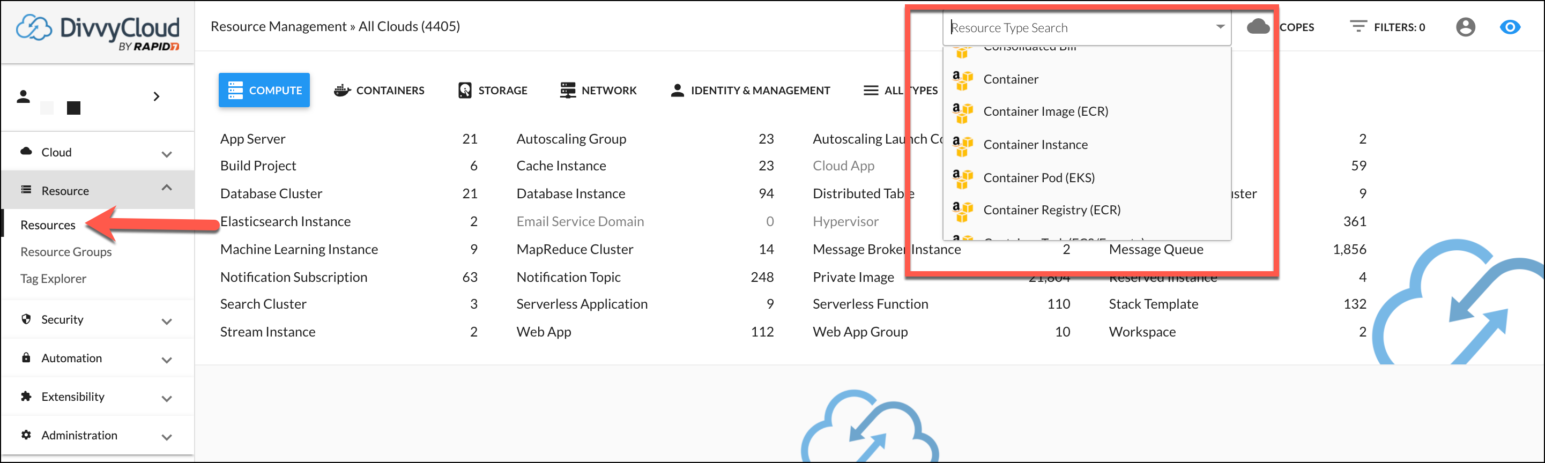Image resolution: width=1545 pixels, height=463 pixels.
Task: Expand the Administration sidebar chevron
Action: [x=167, y=437]
